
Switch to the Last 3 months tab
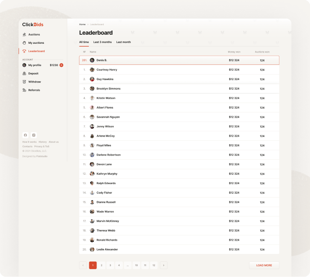[x=103, y=42]
